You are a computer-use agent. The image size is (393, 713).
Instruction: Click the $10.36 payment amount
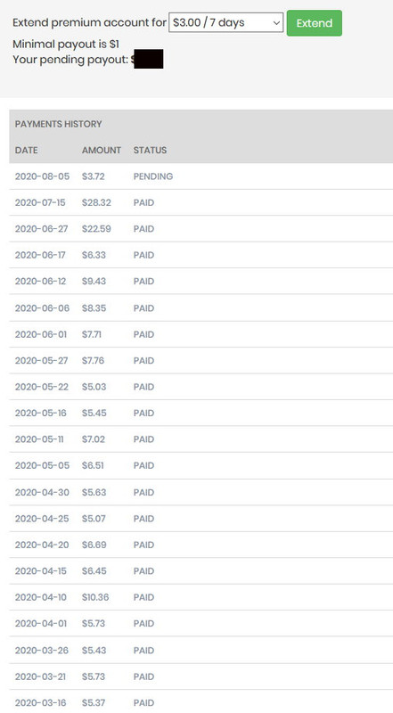(x=95, y=597)
